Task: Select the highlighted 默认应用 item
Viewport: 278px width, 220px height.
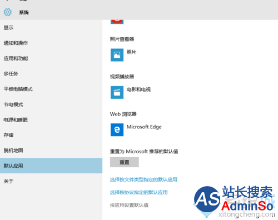Action: pos(51,166)
